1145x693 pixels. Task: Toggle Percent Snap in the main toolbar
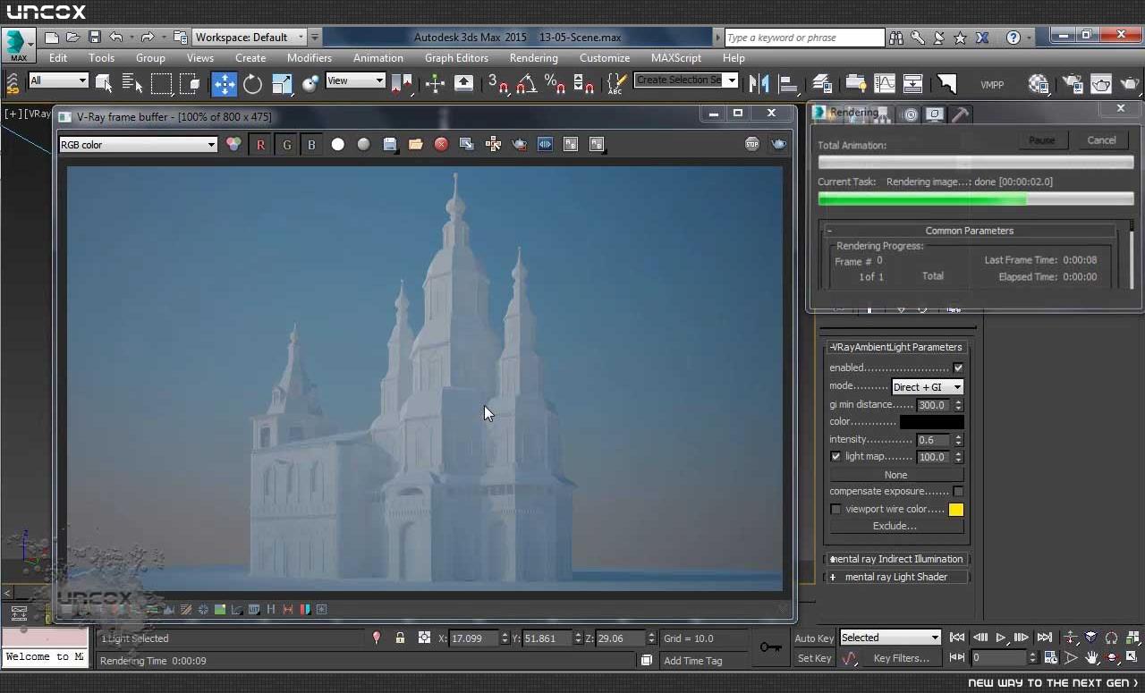click(x=554, y=84)
